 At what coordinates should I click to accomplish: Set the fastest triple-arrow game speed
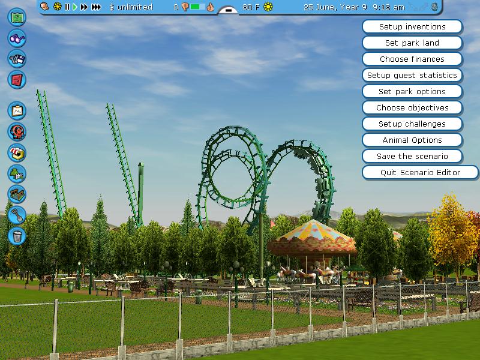[x=96, y=7]
